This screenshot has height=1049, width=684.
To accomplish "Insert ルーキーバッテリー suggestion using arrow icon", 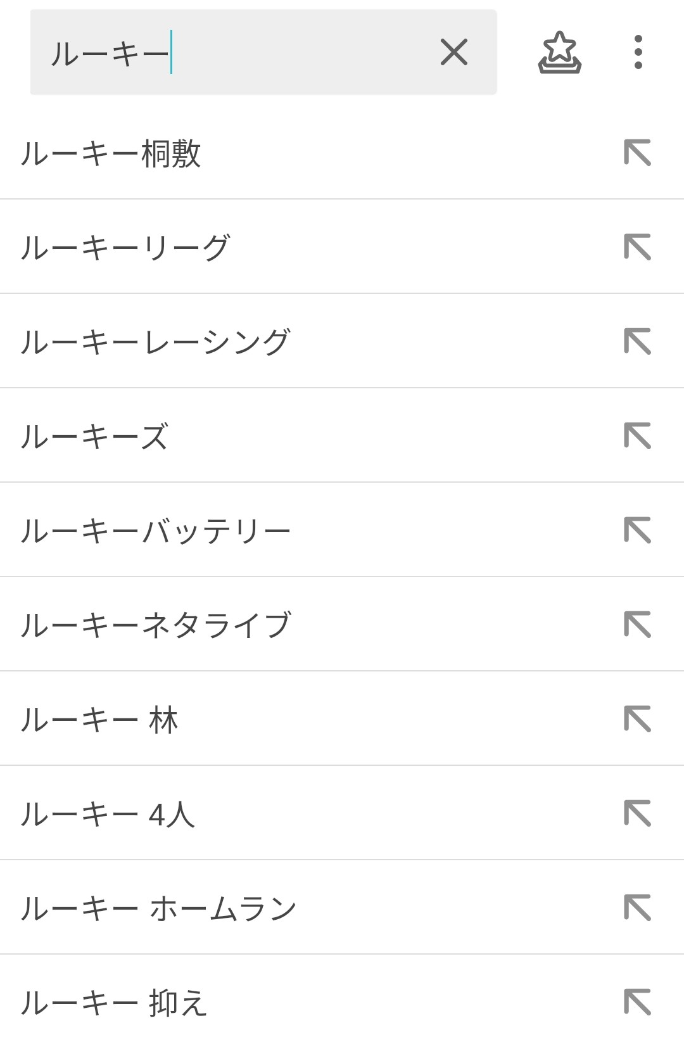I will 637,530.
